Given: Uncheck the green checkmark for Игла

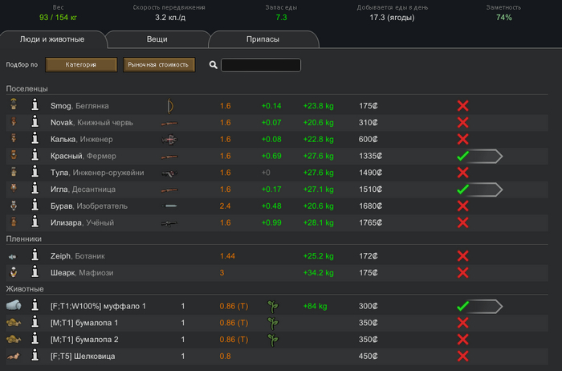Looking at the screenshot, I should (x=462, y=190).
